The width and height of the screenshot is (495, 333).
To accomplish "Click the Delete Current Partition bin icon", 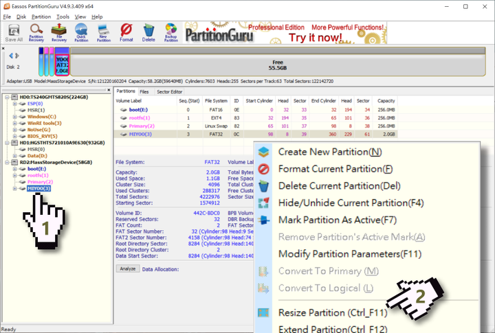I will (x=263, y=186).
